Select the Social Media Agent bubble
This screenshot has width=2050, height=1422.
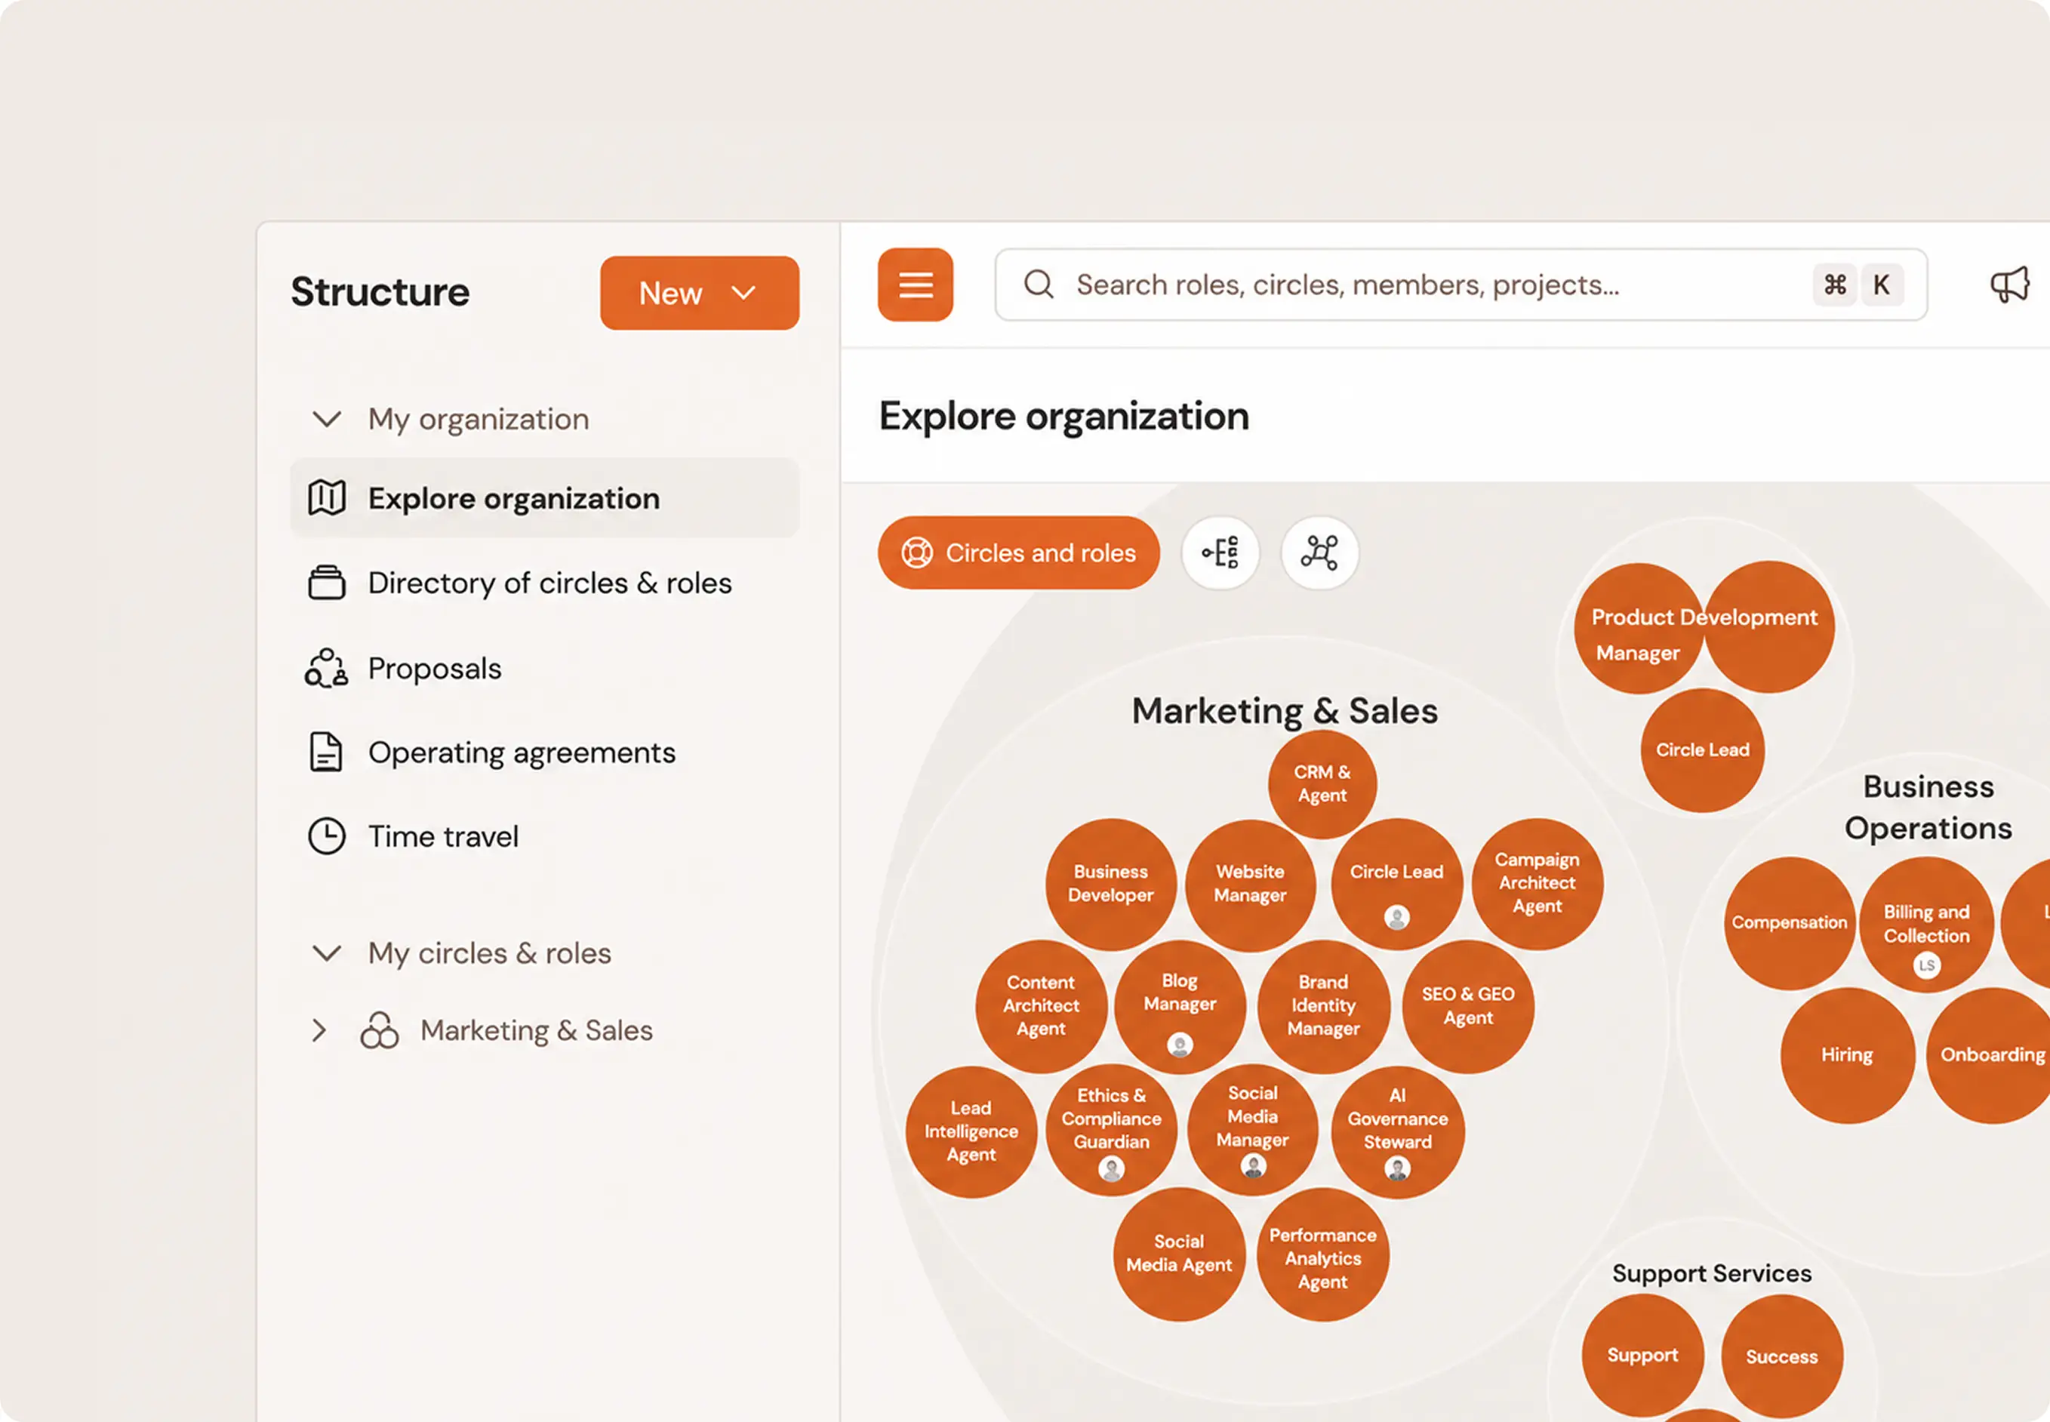click(x=1179, y=1254)
